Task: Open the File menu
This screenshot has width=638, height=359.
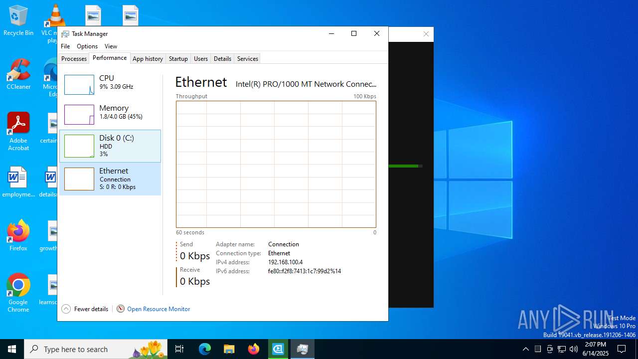Action: [x=65, y=46]
